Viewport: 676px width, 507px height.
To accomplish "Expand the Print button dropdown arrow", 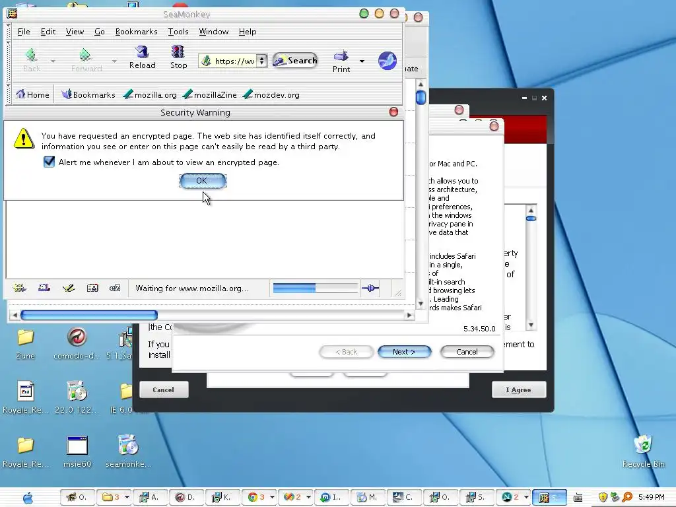I will [362, 61].
